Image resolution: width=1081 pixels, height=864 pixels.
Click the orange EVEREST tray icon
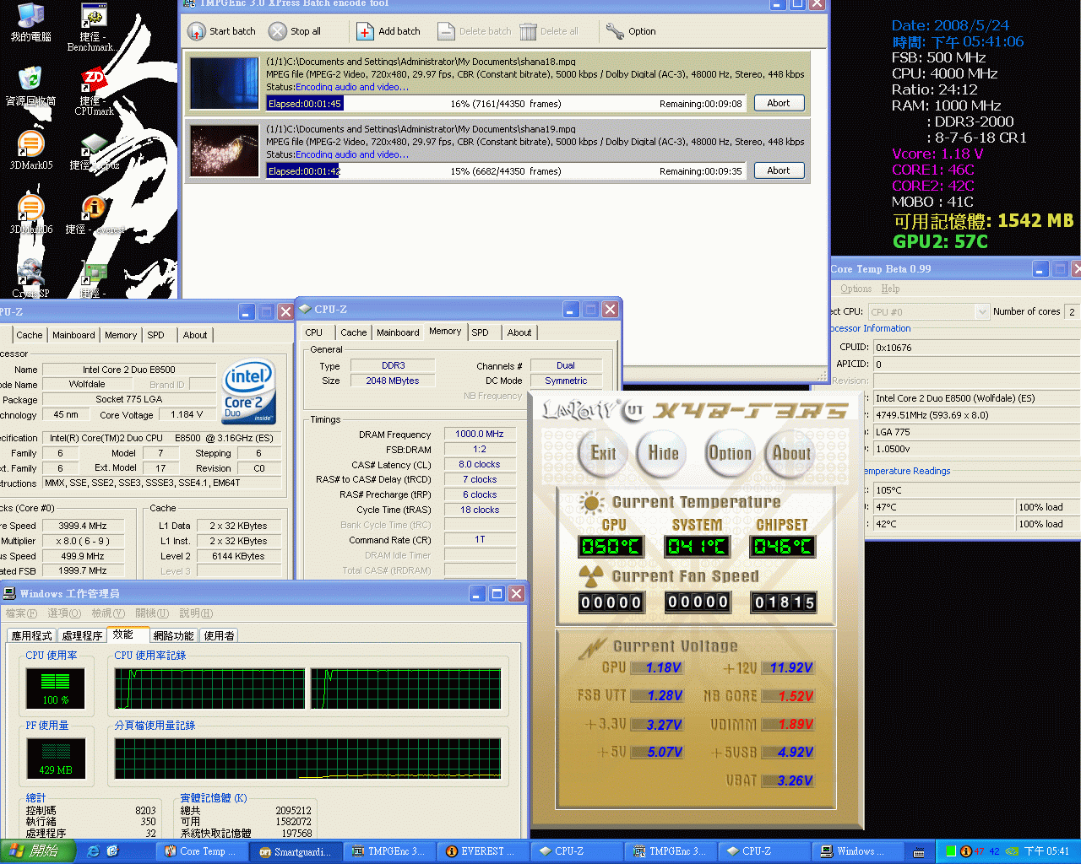[965, 851]
